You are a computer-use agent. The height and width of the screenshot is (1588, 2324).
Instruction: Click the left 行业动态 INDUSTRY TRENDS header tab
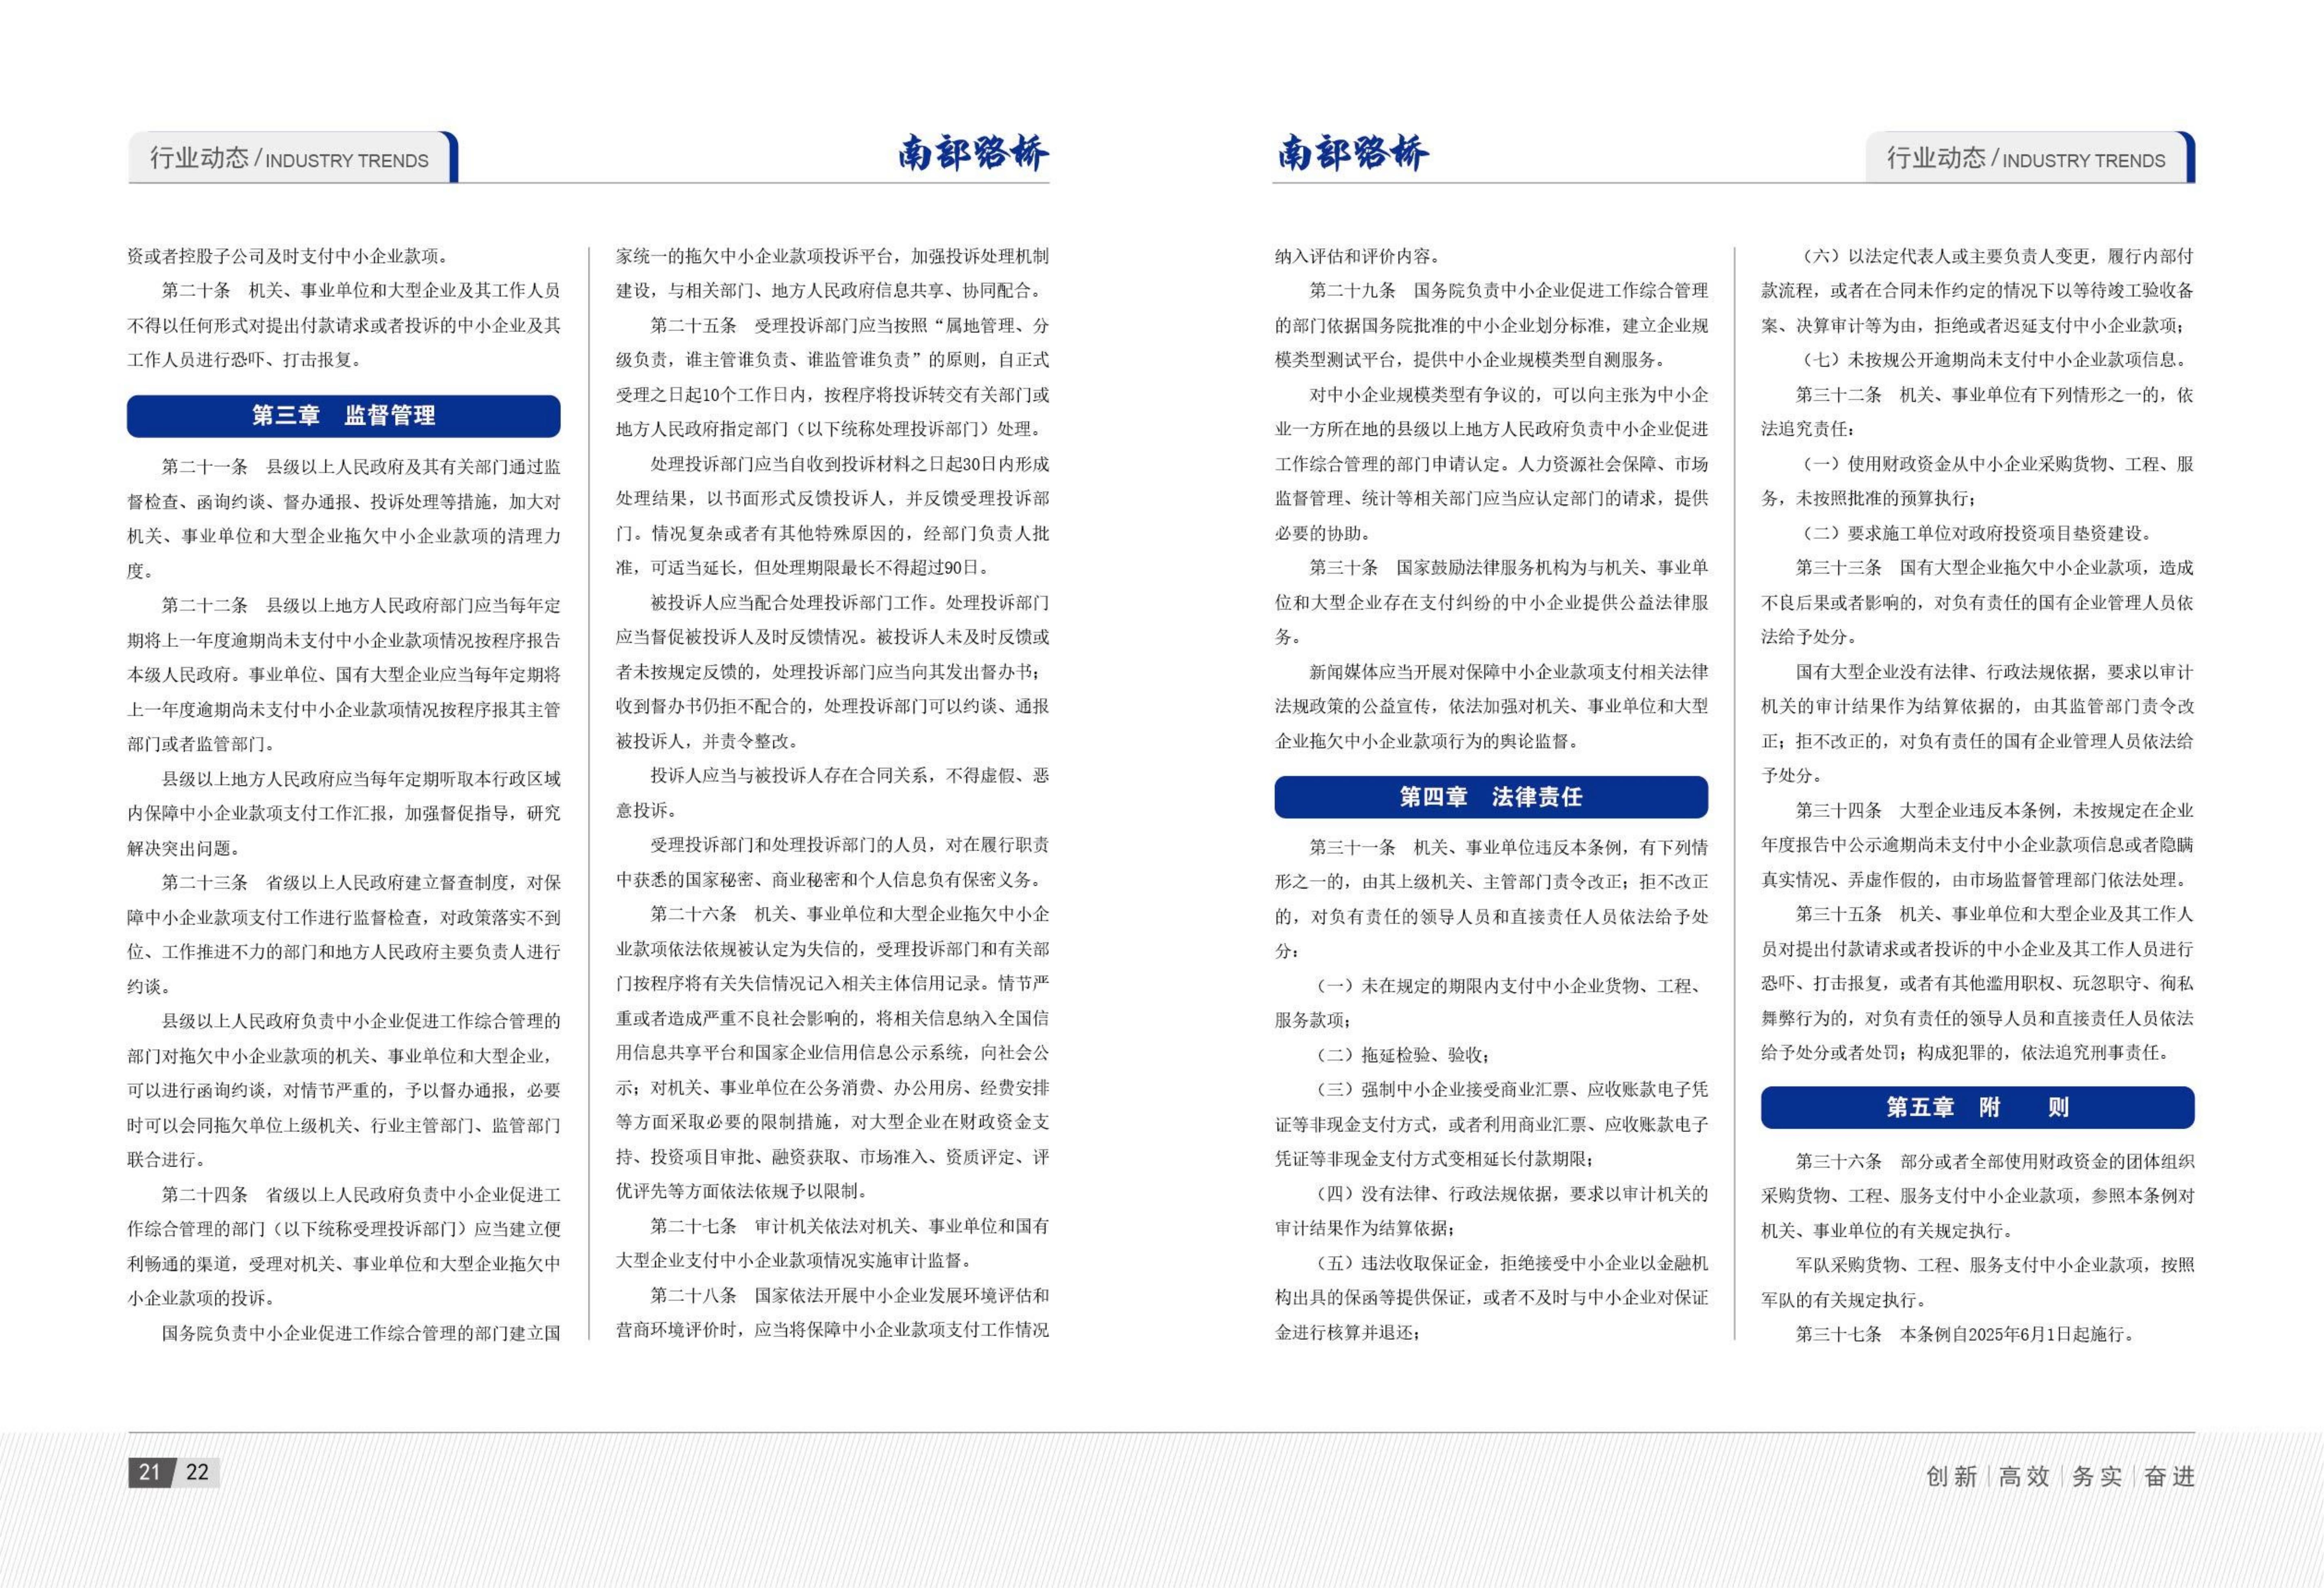292,157
